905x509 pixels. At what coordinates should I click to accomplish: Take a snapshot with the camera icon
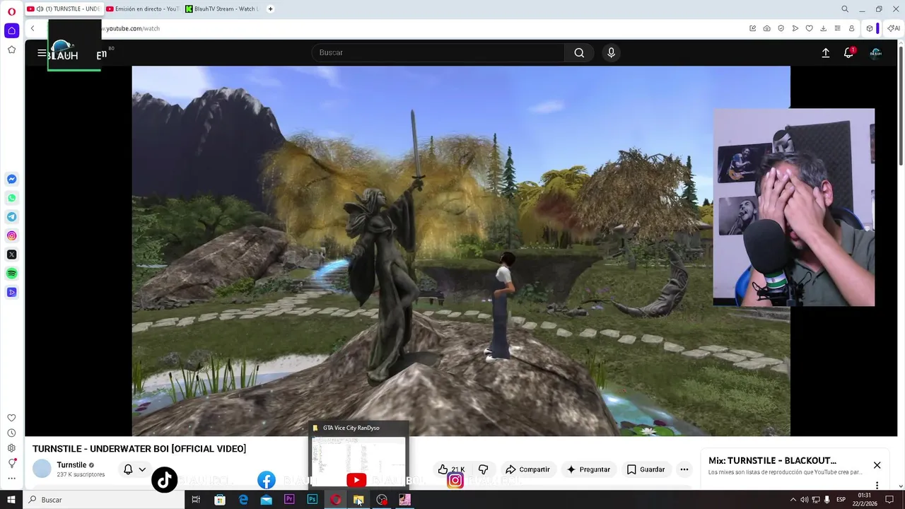[766, 28]
